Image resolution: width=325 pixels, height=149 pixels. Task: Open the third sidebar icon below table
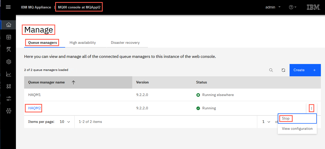[9, 49]
